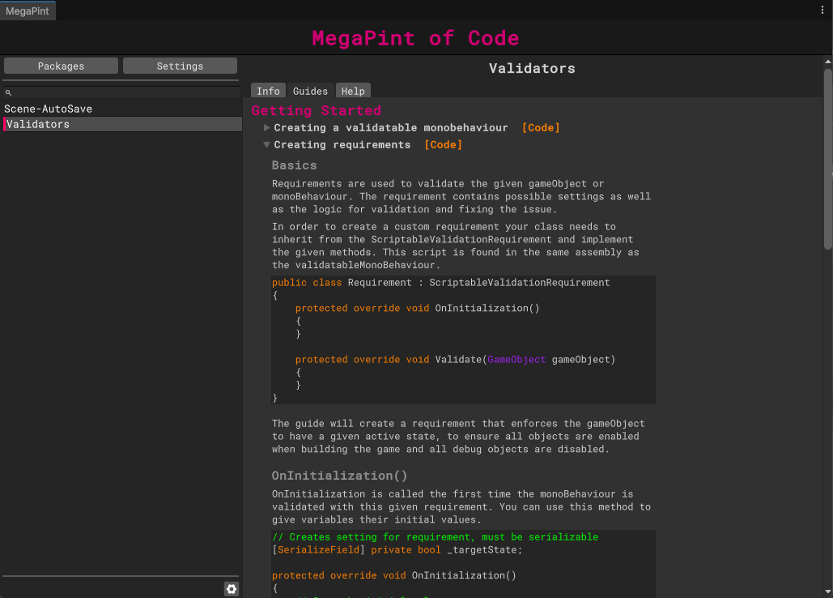Click the Getting Started heading
Screen dimensions: 833x598
coord(316,110)
